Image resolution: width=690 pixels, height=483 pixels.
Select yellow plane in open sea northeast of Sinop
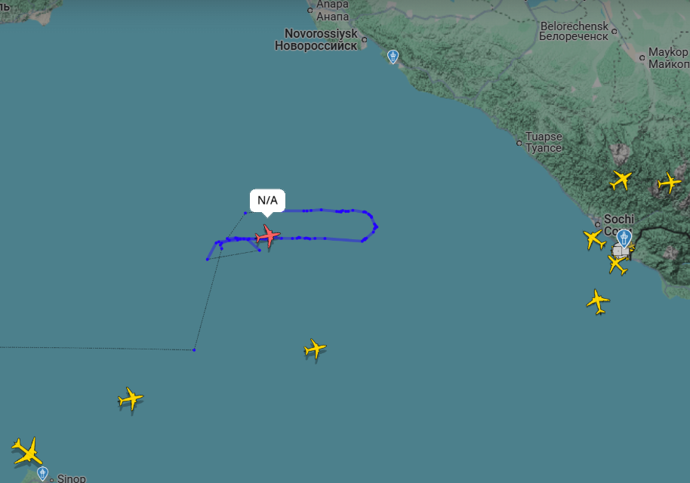(x=131, y=399)
